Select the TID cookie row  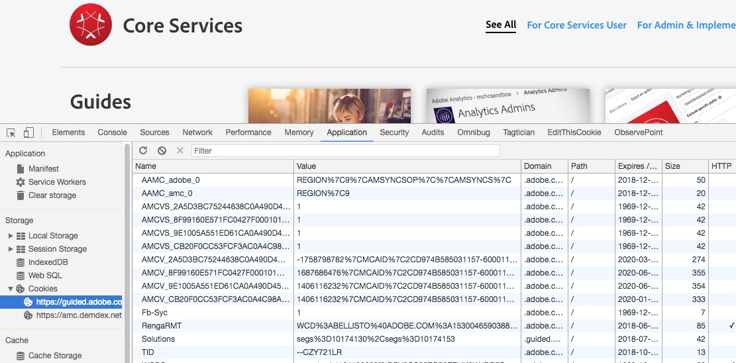pyautogui.click(x=434, y=352)
